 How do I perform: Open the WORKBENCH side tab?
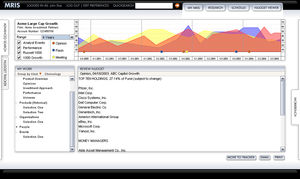tap(295, 107)
